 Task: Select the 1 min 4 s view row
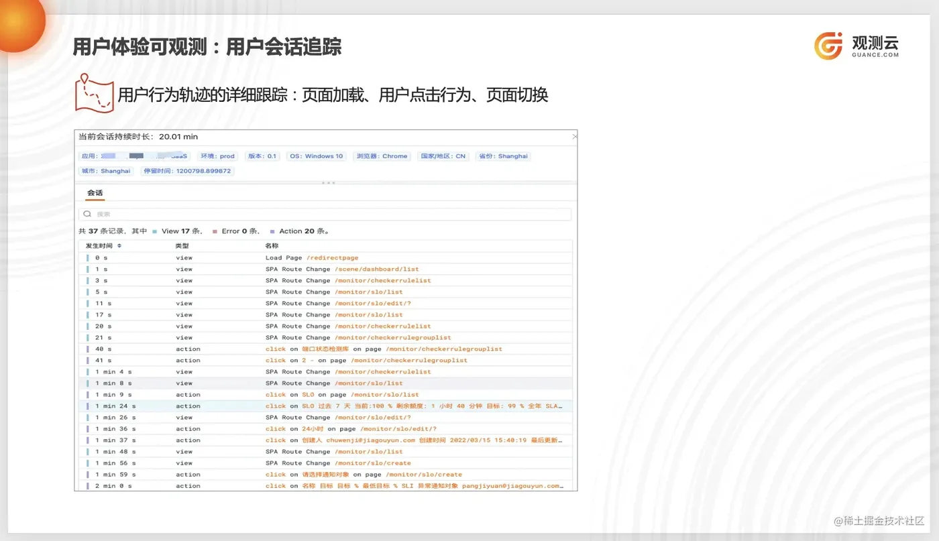click(327, 371)
